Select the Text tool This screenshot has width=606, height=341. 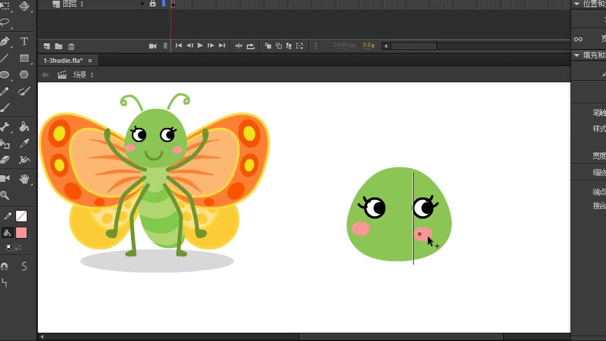click(x=24, y=41)
